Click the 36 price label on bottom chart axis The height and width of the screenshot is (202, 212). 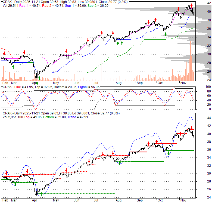(x=209, y=150)
